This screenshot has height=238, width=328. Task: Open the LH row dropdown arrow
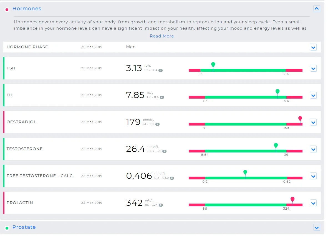pos(313,95)
